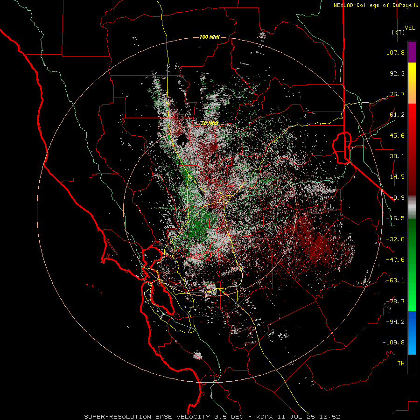Click the -47.6 legend value
Screen dimensions: 420x420
395,260
